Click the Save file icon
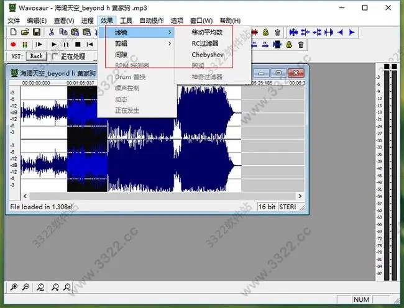Image resolution: width=404 pixels, height=308 pixels. (x=36, y=32)
